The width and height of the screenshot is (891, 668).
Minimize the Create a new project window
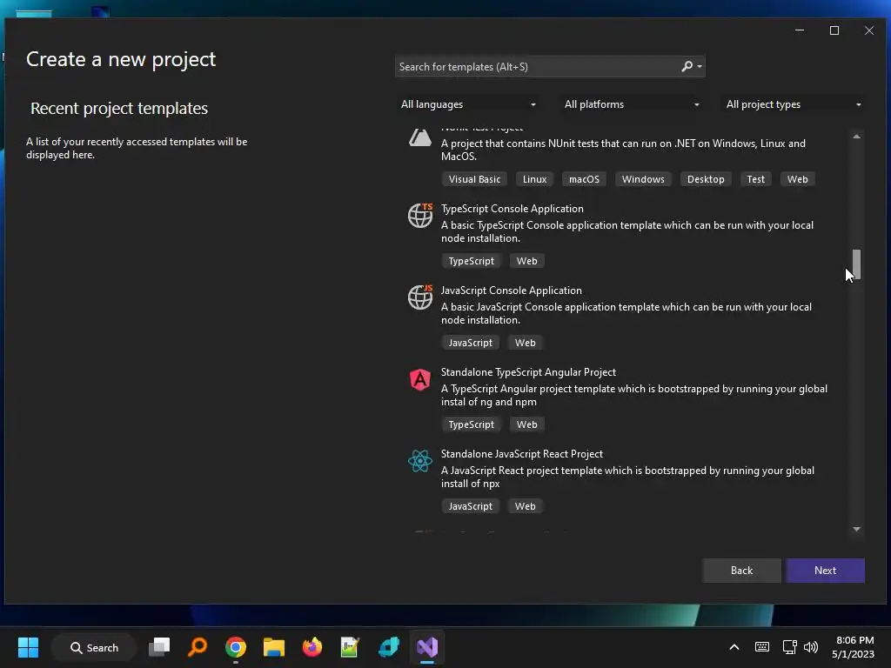[x=800, y=30]
